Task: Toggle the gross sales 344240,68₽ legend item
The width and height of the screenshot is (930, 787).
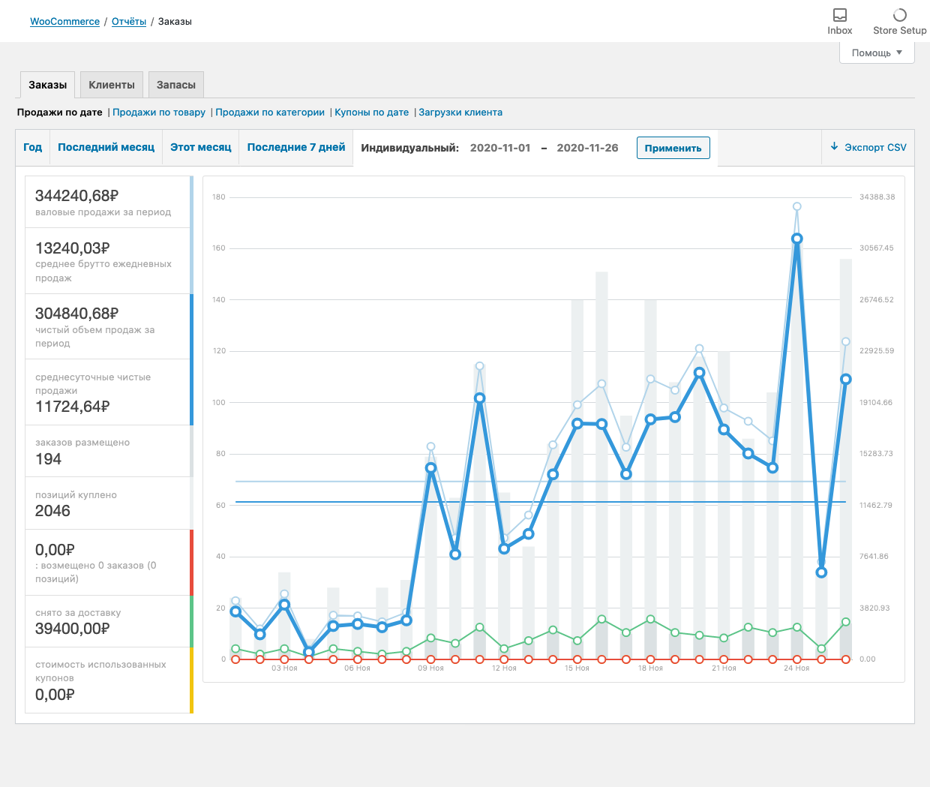Action: pyautogui.click(x=108, y=202)
